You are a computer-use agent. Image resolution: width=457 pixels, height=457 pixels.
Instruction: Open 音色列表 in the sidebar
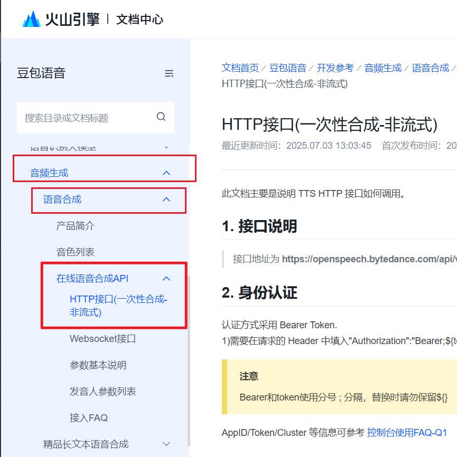pyautogui.click(x=76, y=252)
